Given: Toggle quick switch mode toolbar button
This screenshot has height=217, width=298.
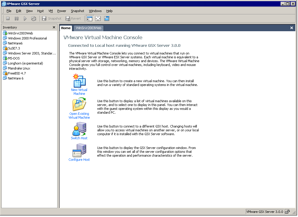Looking at the screenshot, I should click(107, 19).
